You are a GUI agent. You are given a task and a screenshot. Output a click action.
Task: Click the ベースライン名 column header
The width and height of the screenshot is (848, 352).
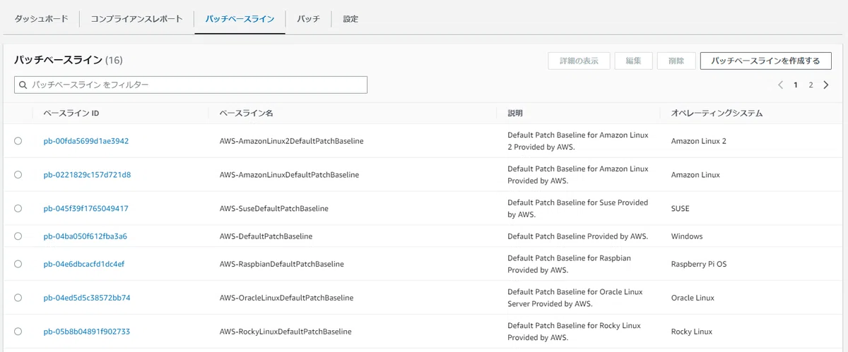click(246, 113)
